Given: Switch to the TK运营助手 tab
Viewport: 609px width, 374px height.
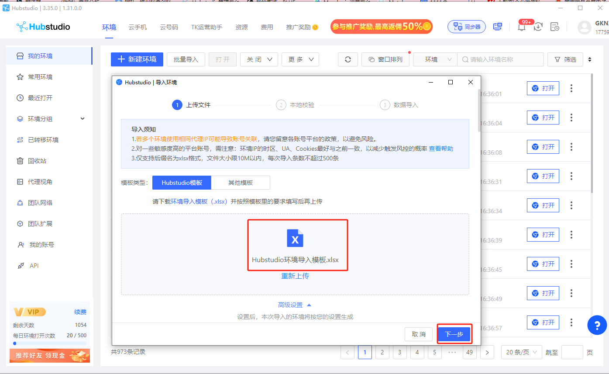Looking at the screenshot, I should pos(206,27).
